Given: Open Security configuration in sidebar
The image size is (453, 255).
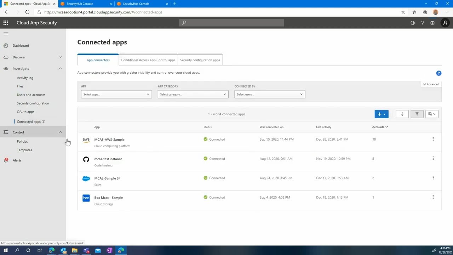Looking at the screenshot, I should pos(33,103).
